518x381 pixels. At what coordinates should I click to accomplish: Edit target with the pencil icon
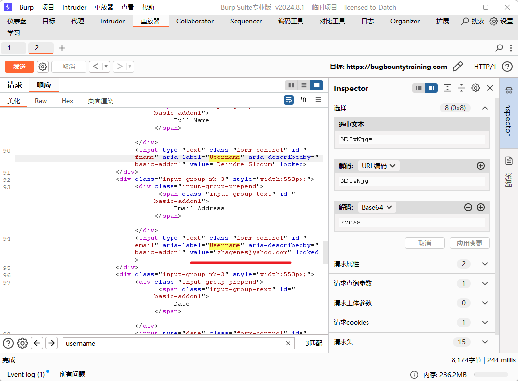(x=457, y=67)
